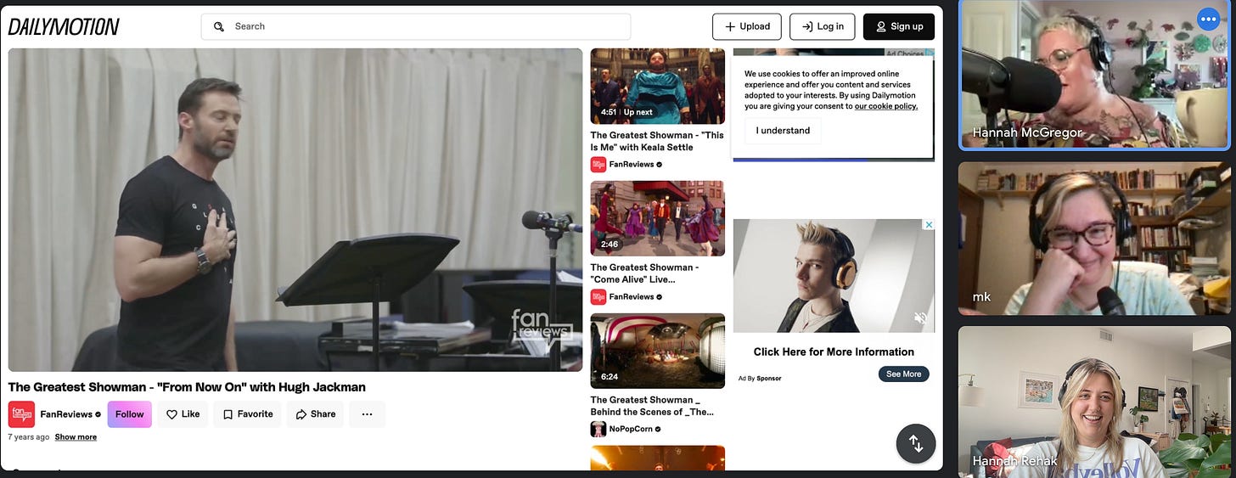The width and height of the screenshot is (1236, 478).
Task: Click See More on the ad
Action: pos(904,374)
